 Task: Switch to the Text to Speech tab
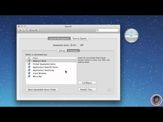click(x=80, y=39)
